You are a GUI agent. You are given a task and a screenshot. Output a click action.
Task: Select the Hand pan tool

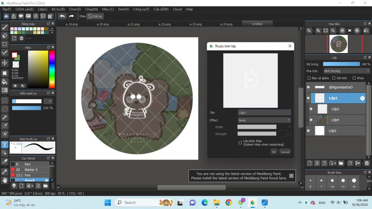(4, 180)
